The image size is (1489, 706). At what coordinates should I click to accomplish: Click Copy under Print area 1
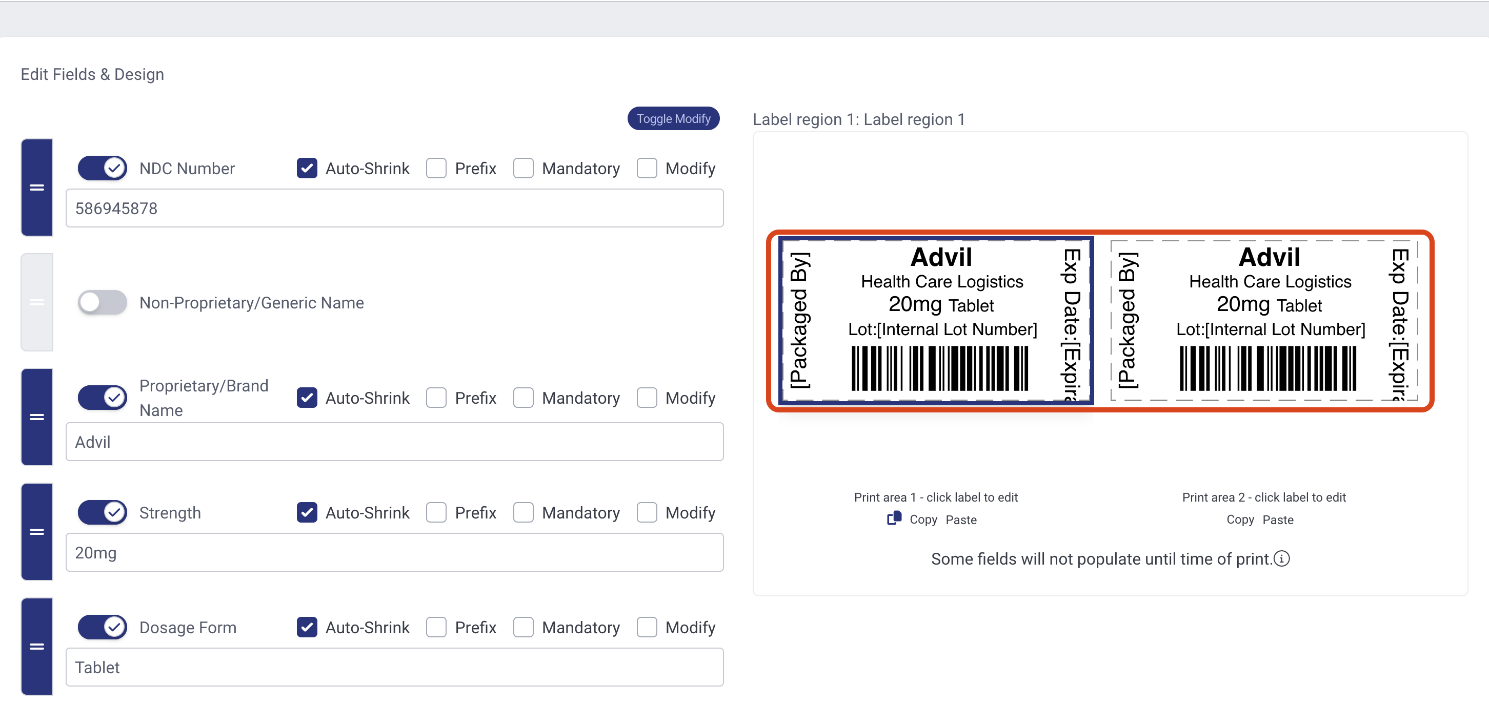click(x=923, y=520)
